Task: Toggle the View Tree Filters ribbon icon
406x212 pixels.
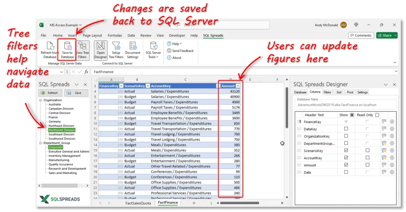Action: click(x=82, y=46)
